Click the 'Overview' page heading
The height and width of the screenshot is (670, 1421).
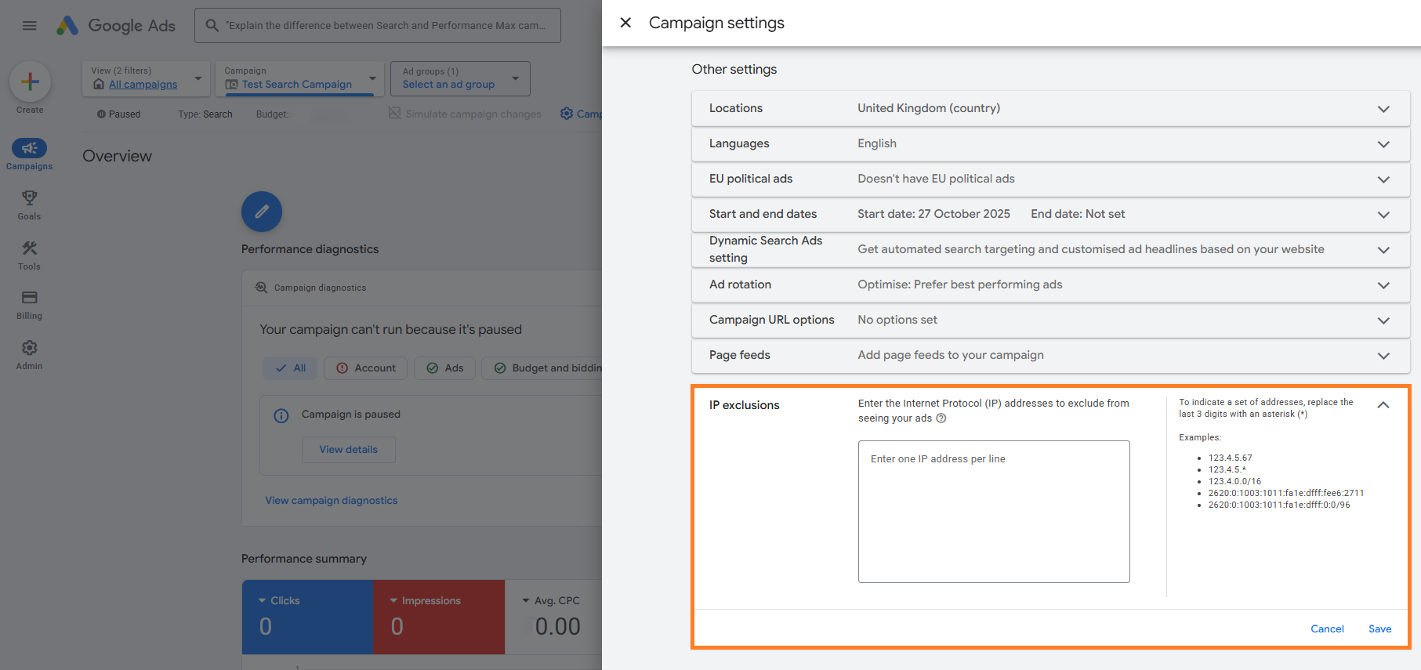tap(118, 156)
